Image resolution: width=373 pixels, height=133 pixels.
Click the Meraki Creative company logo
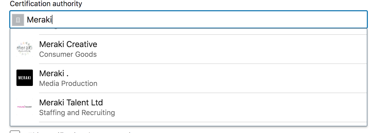[25, 49]
